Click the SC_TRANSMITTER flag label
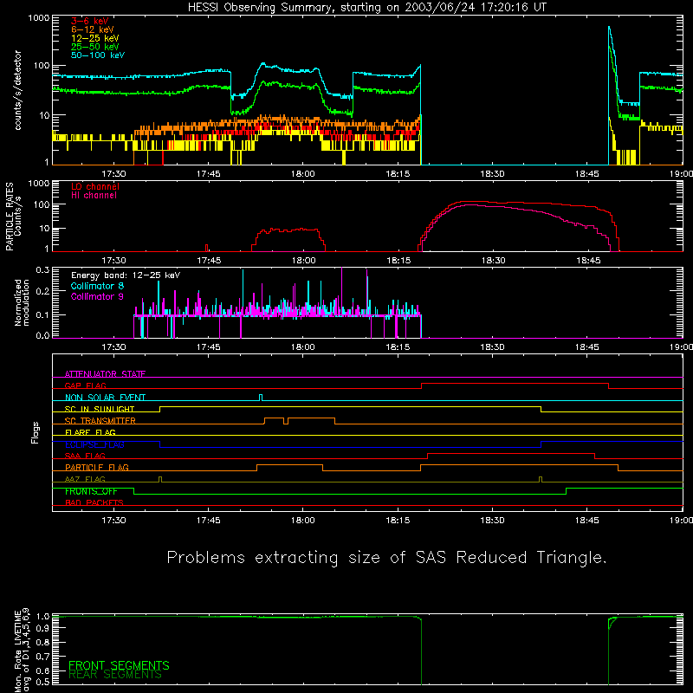693x693 pixels. point(100,420)
